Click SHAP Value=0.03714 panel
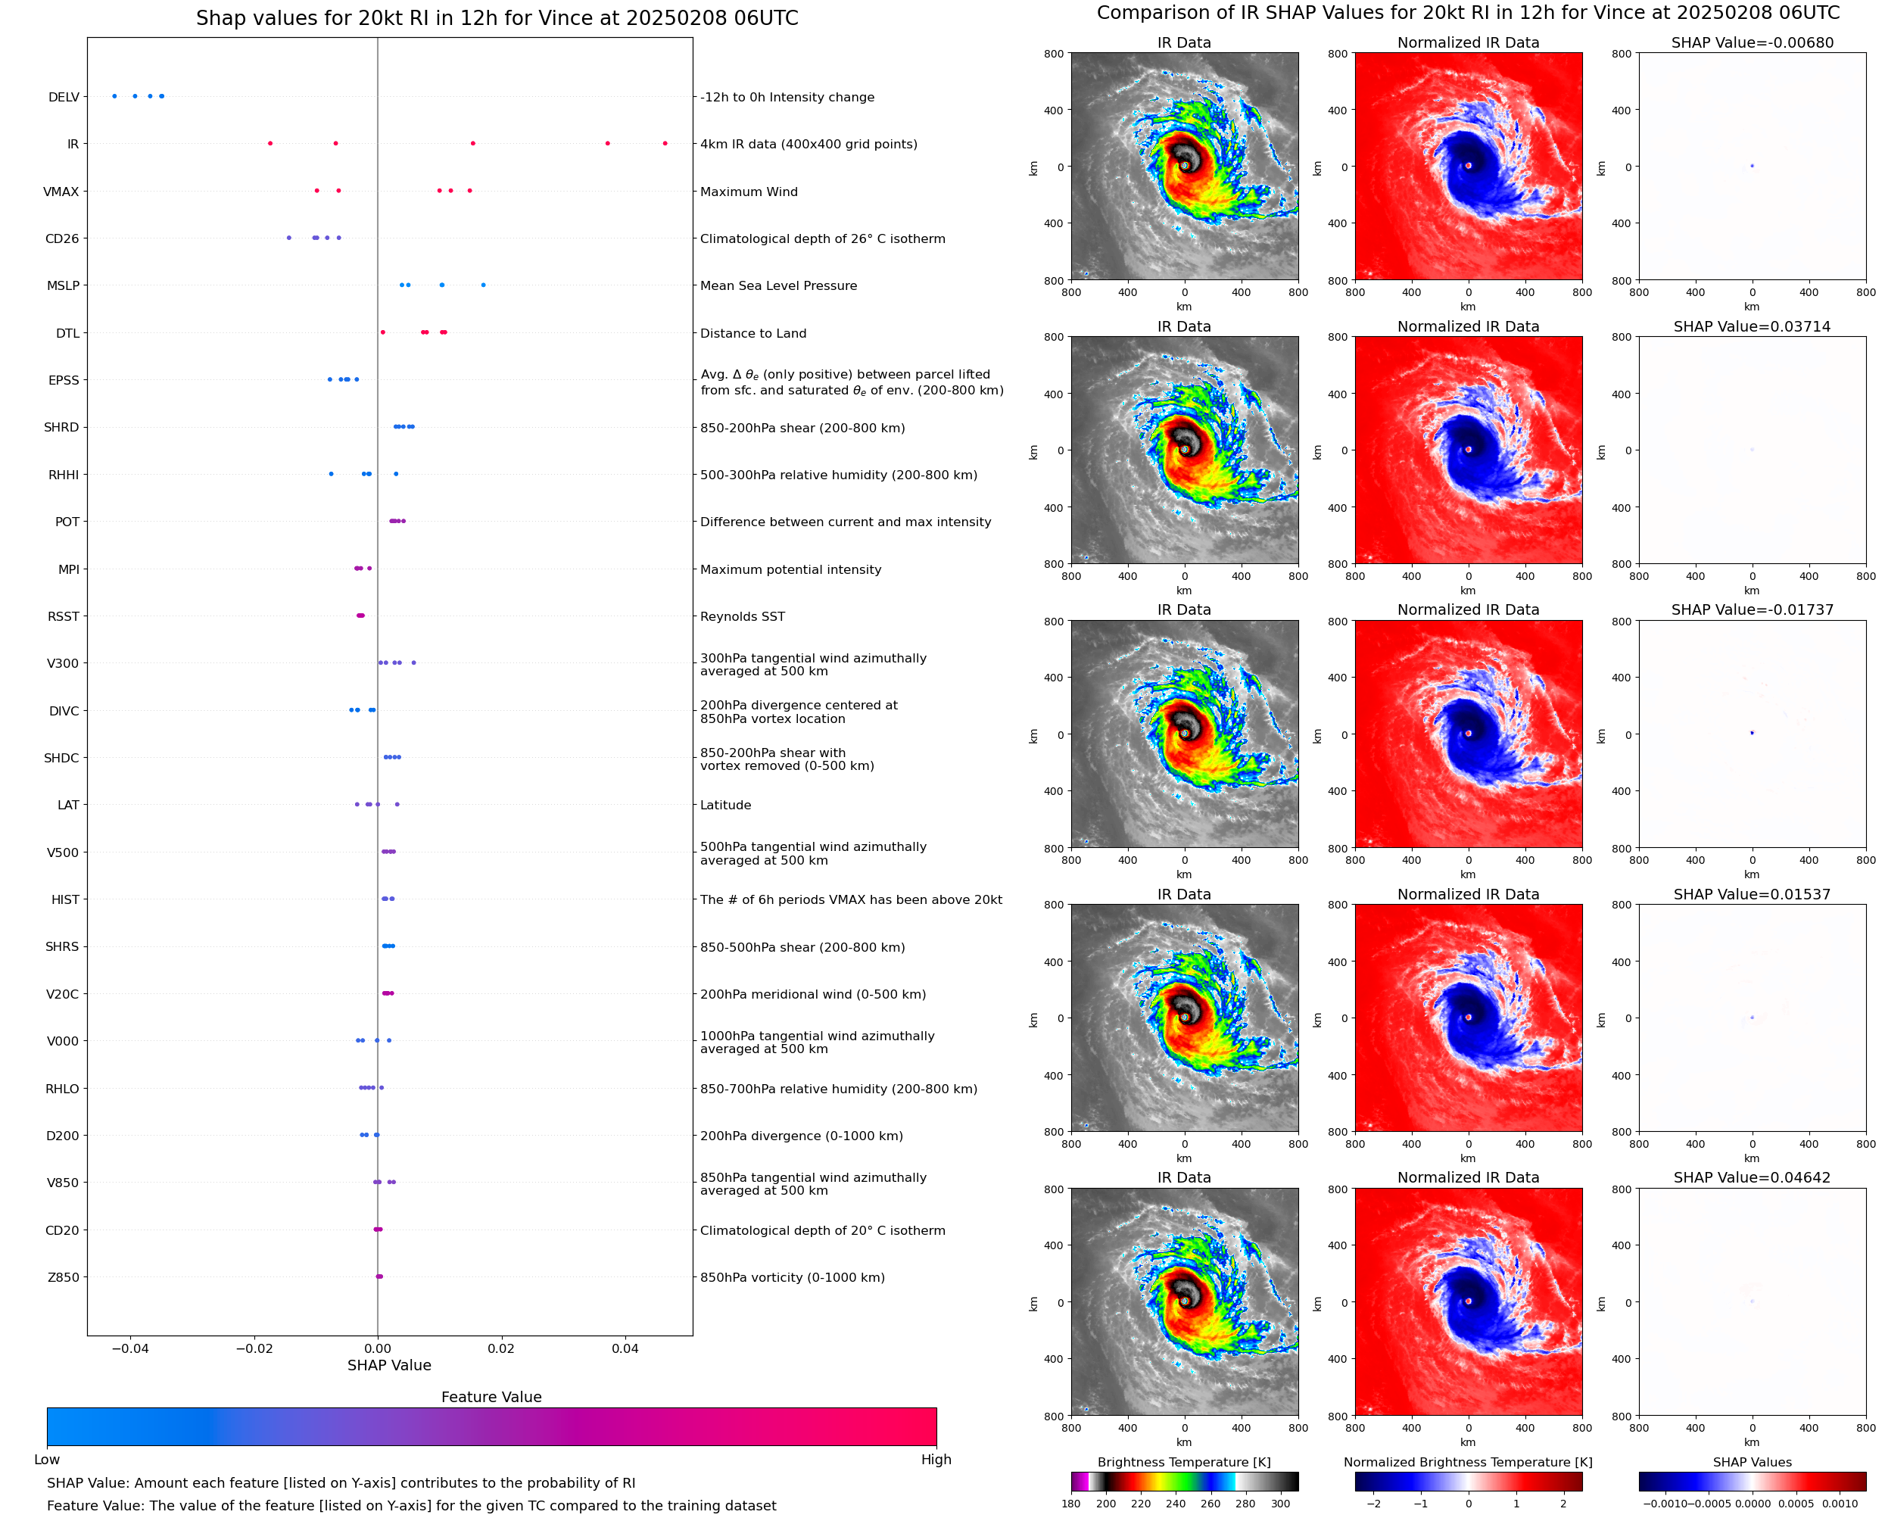1885x1521 pixels. click(1752, 450)
